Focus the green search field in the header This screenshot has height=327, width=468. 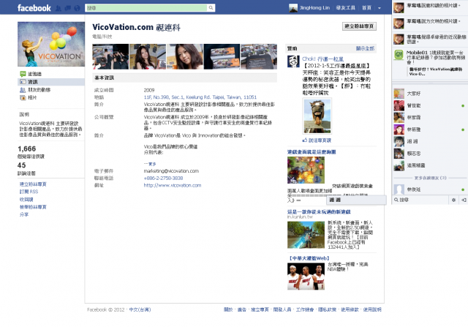[146, 8]
